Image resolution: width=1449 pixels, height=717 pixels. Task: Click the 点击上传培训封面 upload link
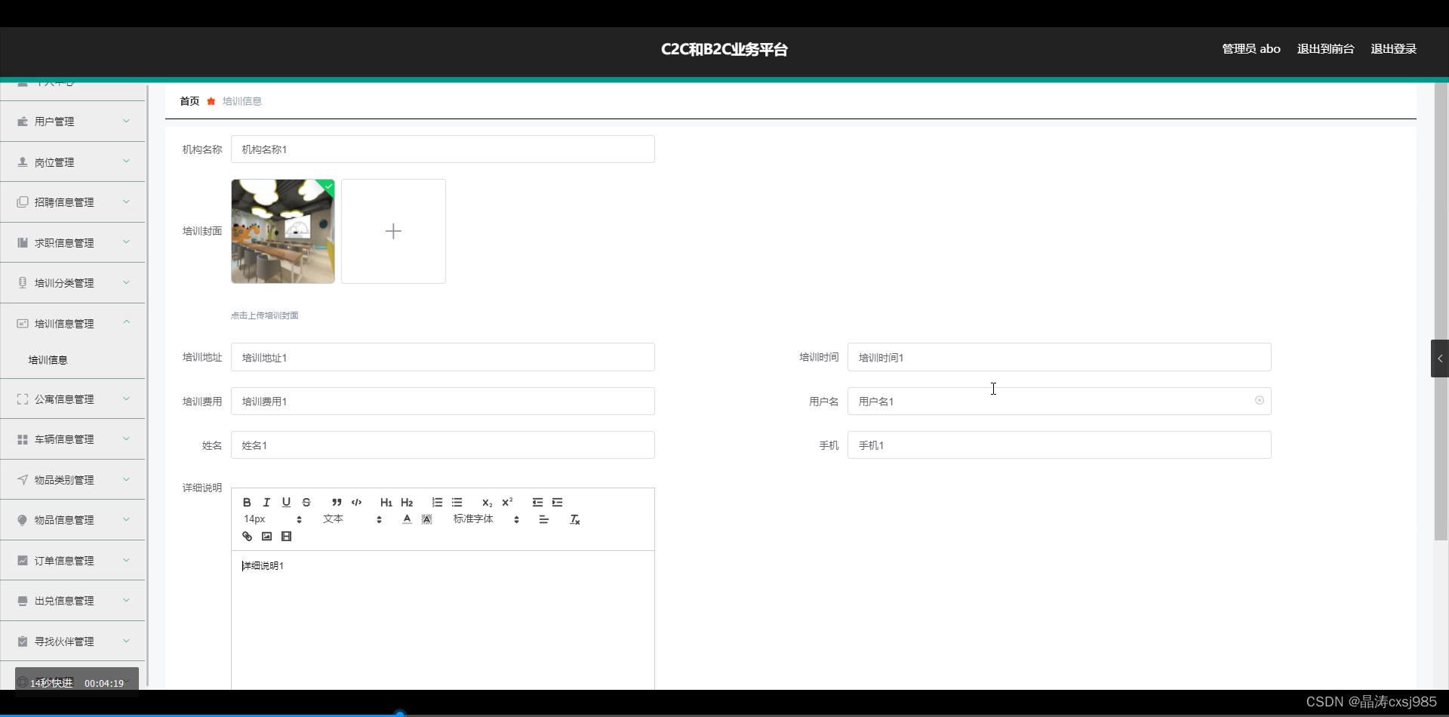coord(264,315)
